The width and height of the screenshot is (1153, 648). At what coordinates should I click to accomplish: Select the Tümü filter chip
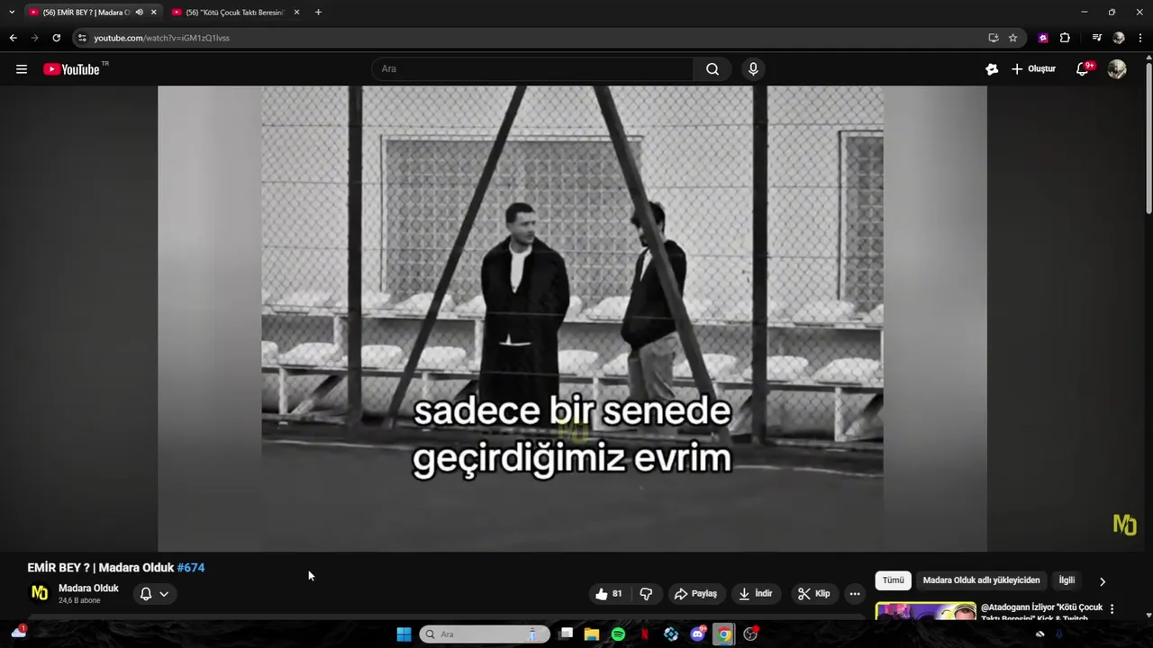pos(893,580)
